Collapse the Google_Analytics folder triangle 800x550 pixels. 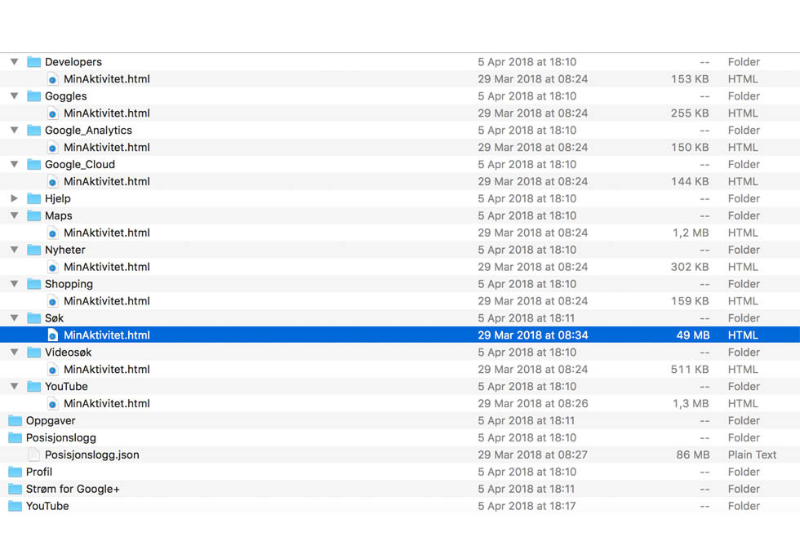click(x=15, y=130)
